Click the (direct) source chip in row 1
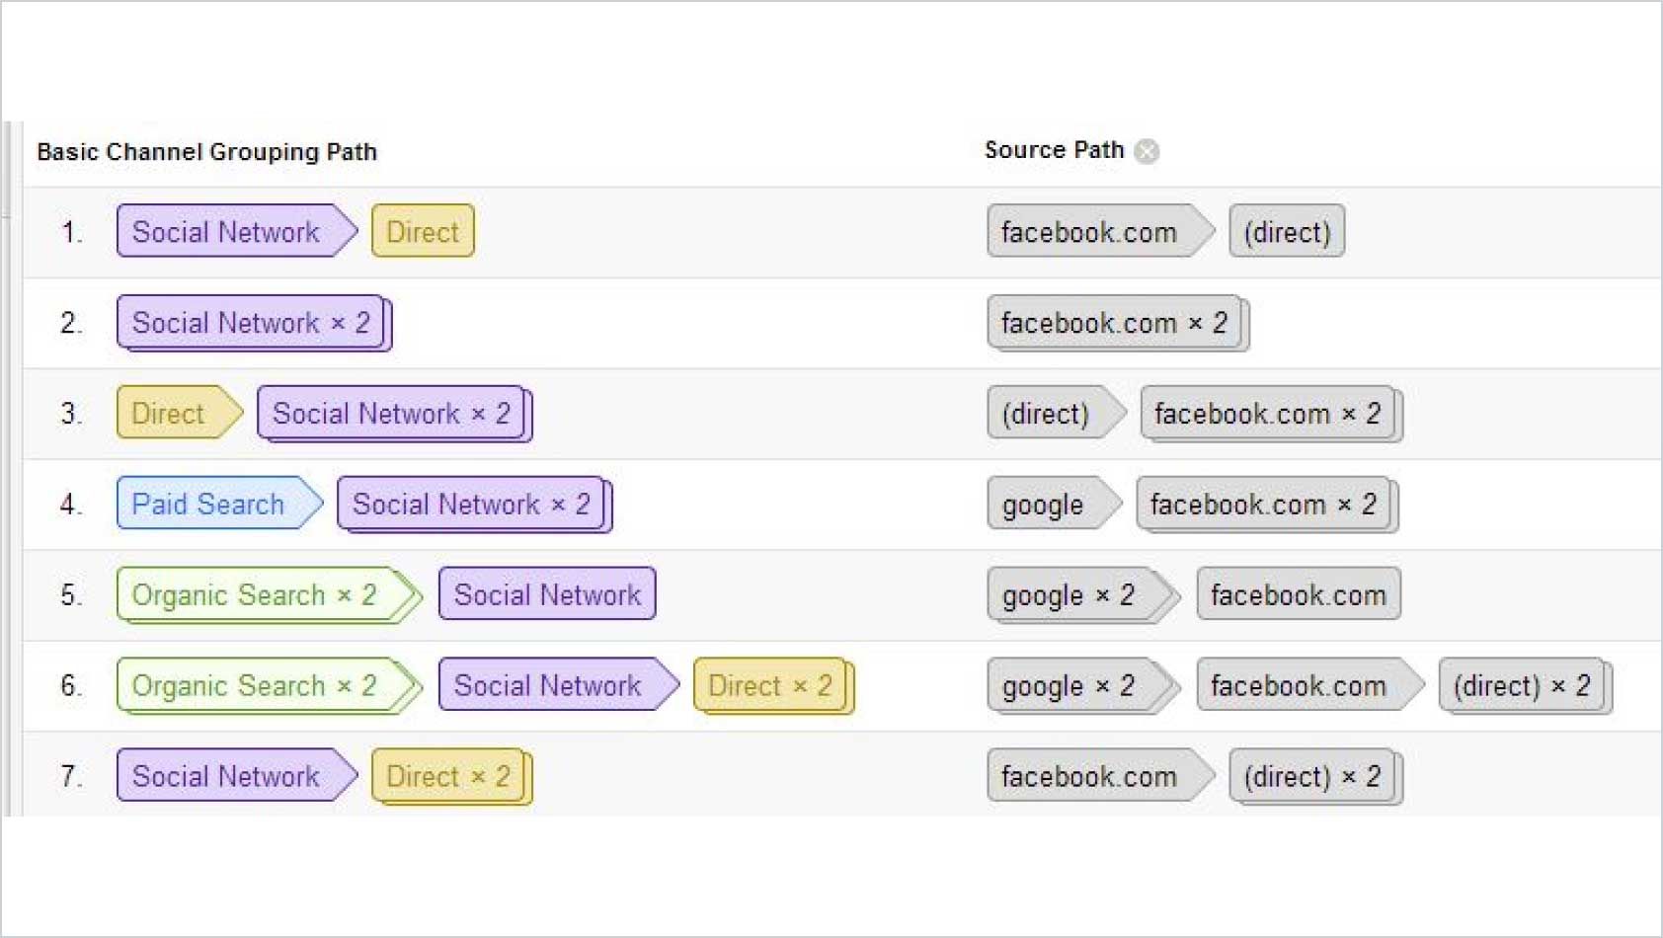This screenshot has width=1663, height=938. coord(1287,232)
